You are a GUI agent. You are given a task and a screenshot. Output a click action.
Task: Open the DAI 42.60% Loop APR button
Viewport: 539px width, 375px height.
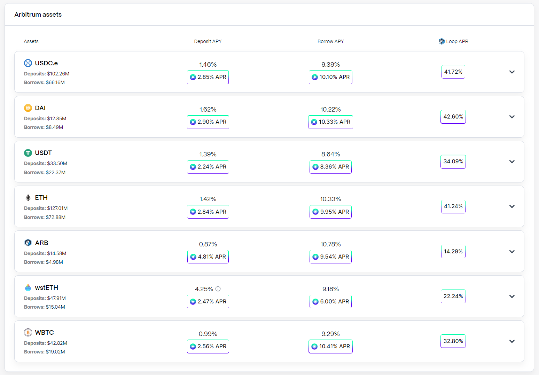click(x=453, y=117)
